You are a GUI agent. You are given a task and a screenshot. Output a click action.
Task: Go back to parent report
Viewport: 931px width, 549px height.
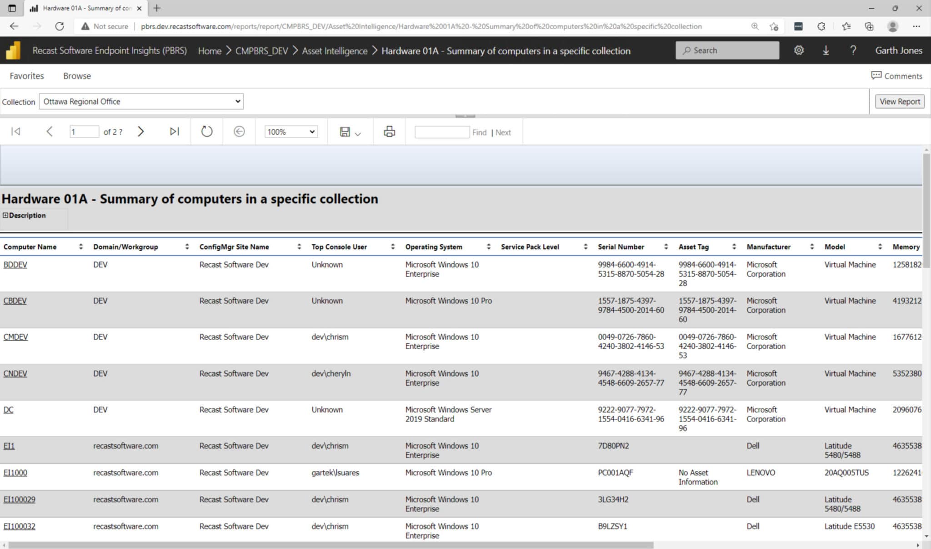click(x=238, y=131)
